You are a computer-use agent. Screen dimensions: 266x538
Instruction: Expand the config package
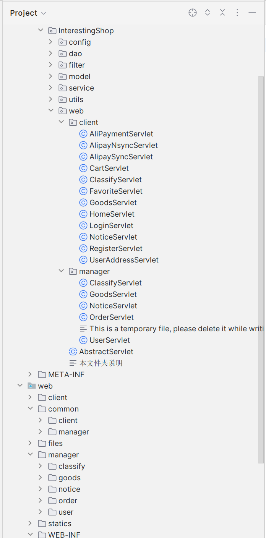[50, 42]
